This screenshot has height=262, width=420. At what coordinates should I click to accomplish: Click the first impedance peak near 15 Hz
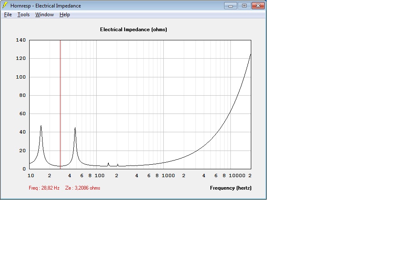(x=41, y=126)
